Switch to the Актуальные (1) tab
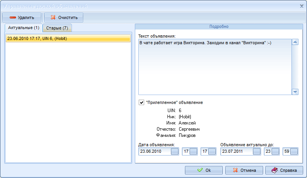 click(x=23, y=28)
